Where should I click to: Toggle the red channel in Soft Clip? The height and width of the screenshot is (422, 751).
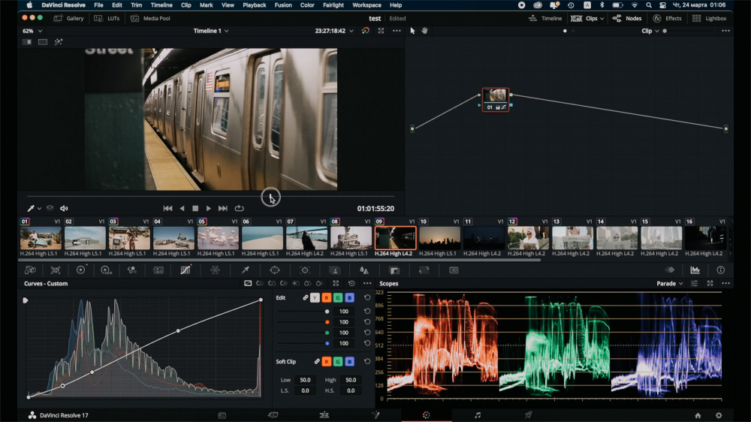(327, 362)
